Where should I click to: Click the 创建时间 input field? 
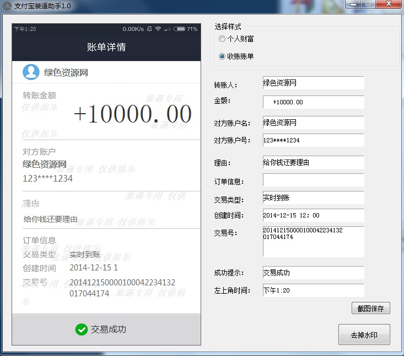pos(313,215)
